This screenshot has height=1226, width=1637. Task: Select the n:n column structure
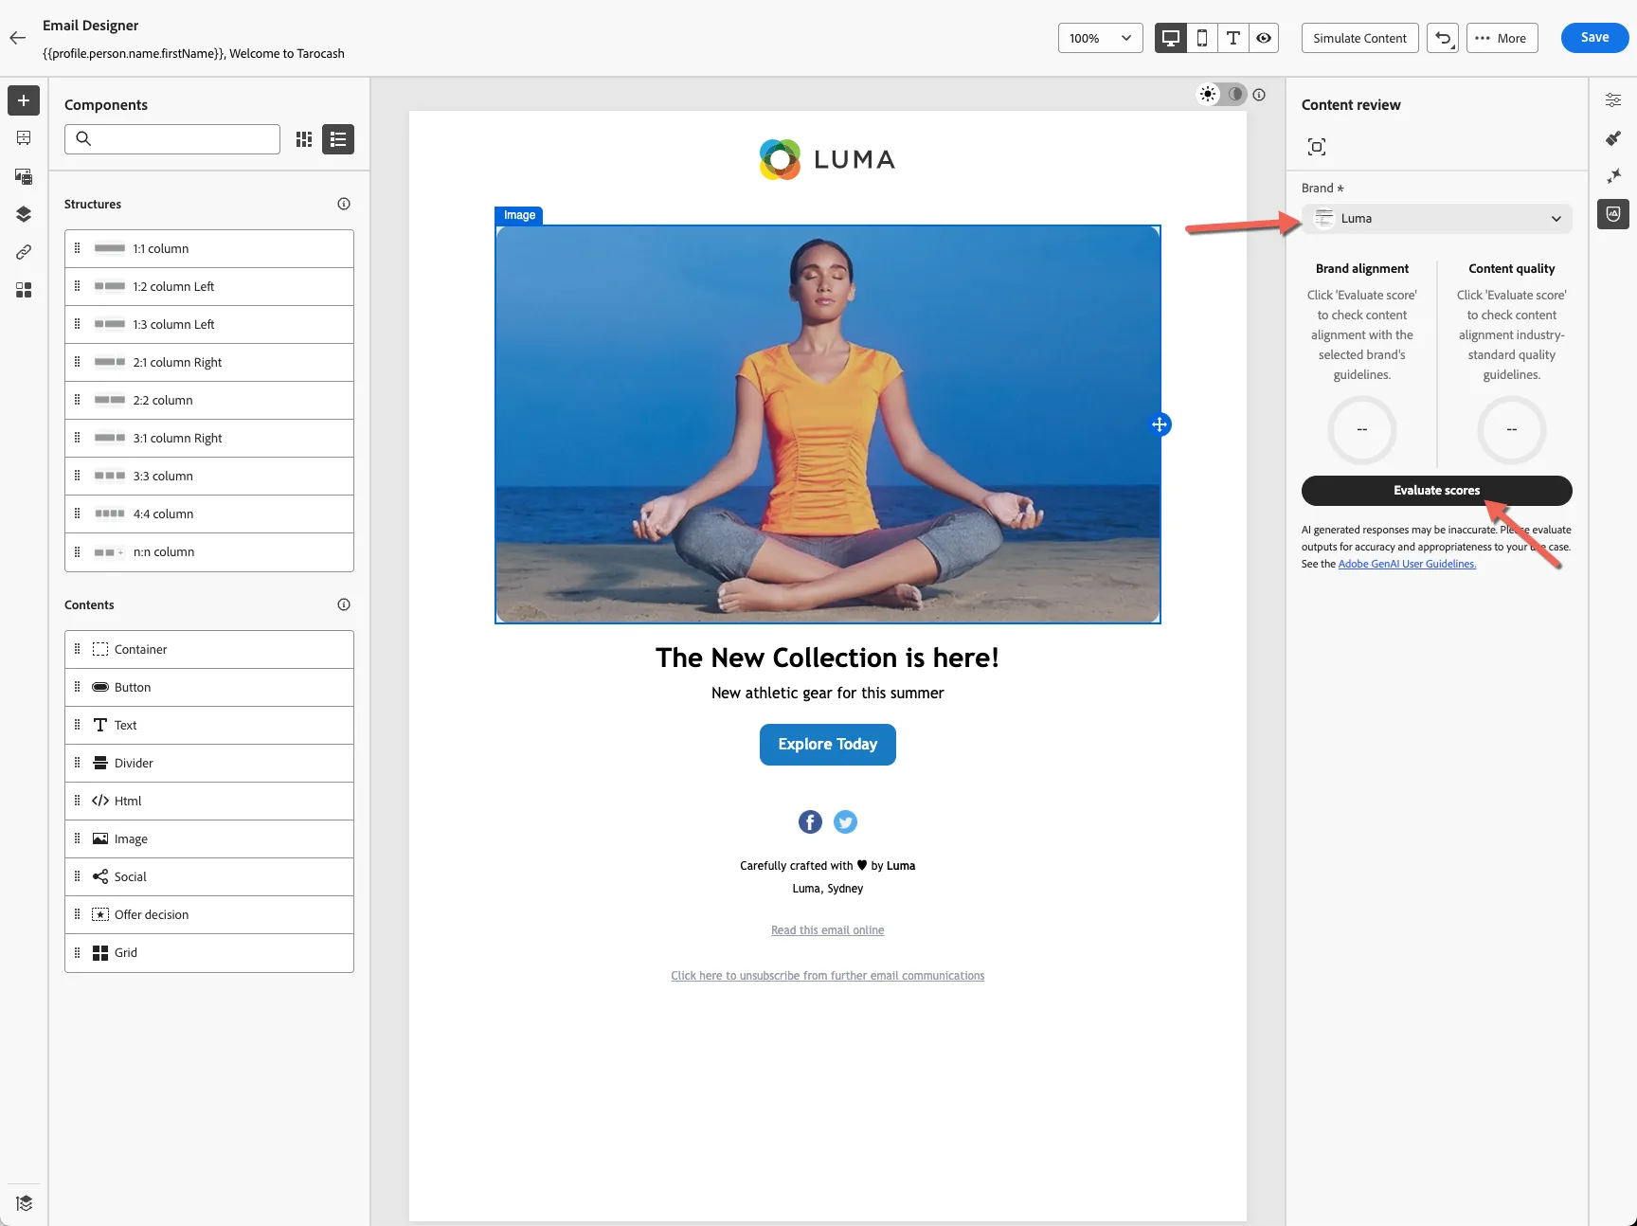pyautogui.click(x=209, y=552)
